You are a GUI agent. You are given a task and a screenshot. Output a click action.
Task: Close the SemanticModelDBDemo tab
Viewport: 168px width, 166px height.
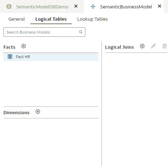[76, 6]
